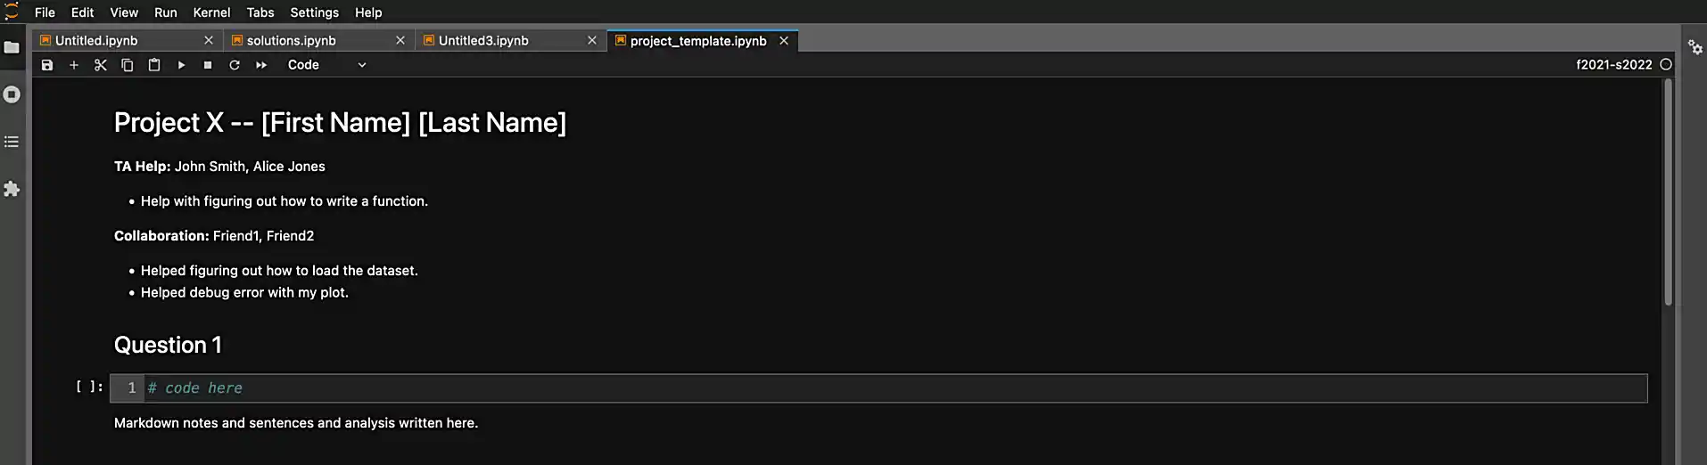This screenshot has width=1707, height=465.
Task: Interrupt the kernel with stop button
Action: pyautogui.click(x=208, y=65)
